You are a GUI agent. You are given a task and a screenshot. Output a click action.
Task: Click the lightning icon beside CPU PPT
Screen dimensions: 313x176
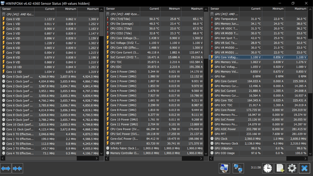point(108,143)
